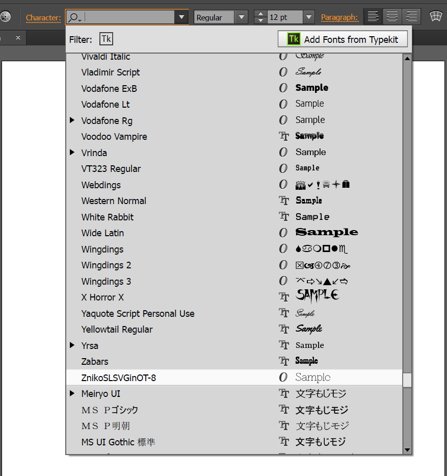Viewport: 447px width, 476px height.
Task: Click the Yrsa TrueType icon
Action: point(284,345)
